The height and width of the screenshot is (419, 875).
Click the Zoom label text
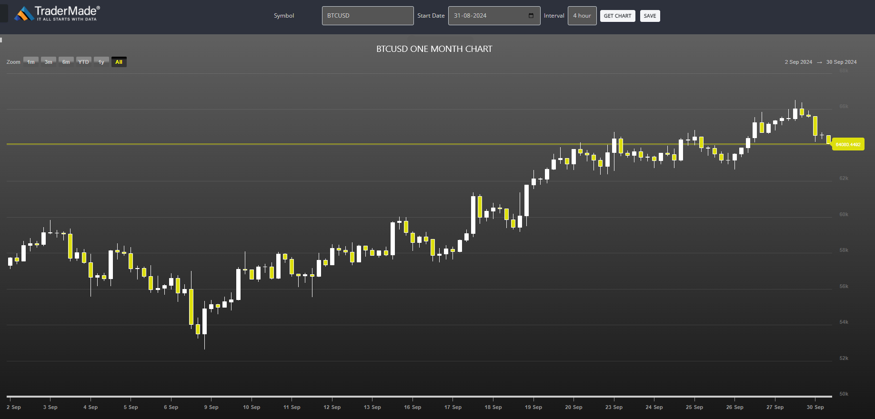13,62
